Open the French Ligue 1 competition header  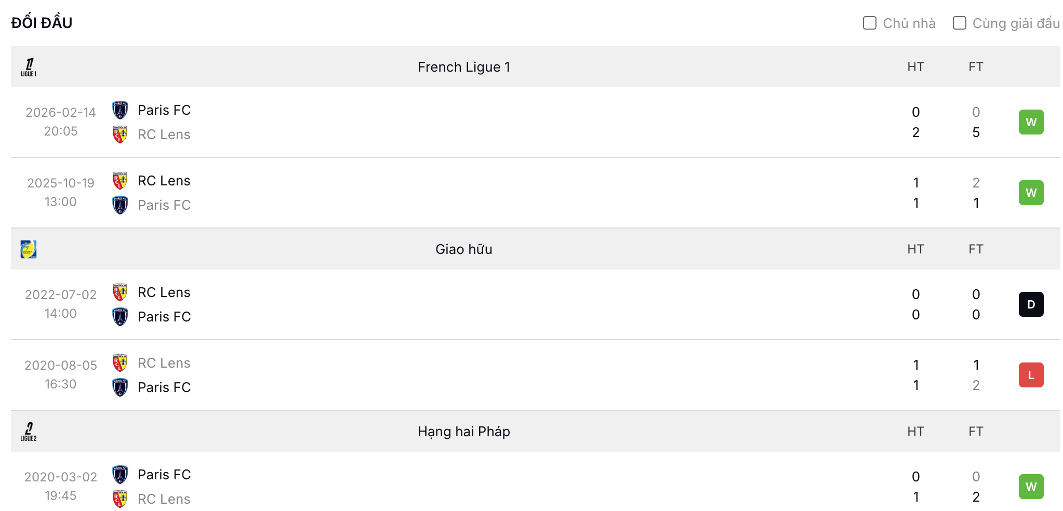point(464,67)
